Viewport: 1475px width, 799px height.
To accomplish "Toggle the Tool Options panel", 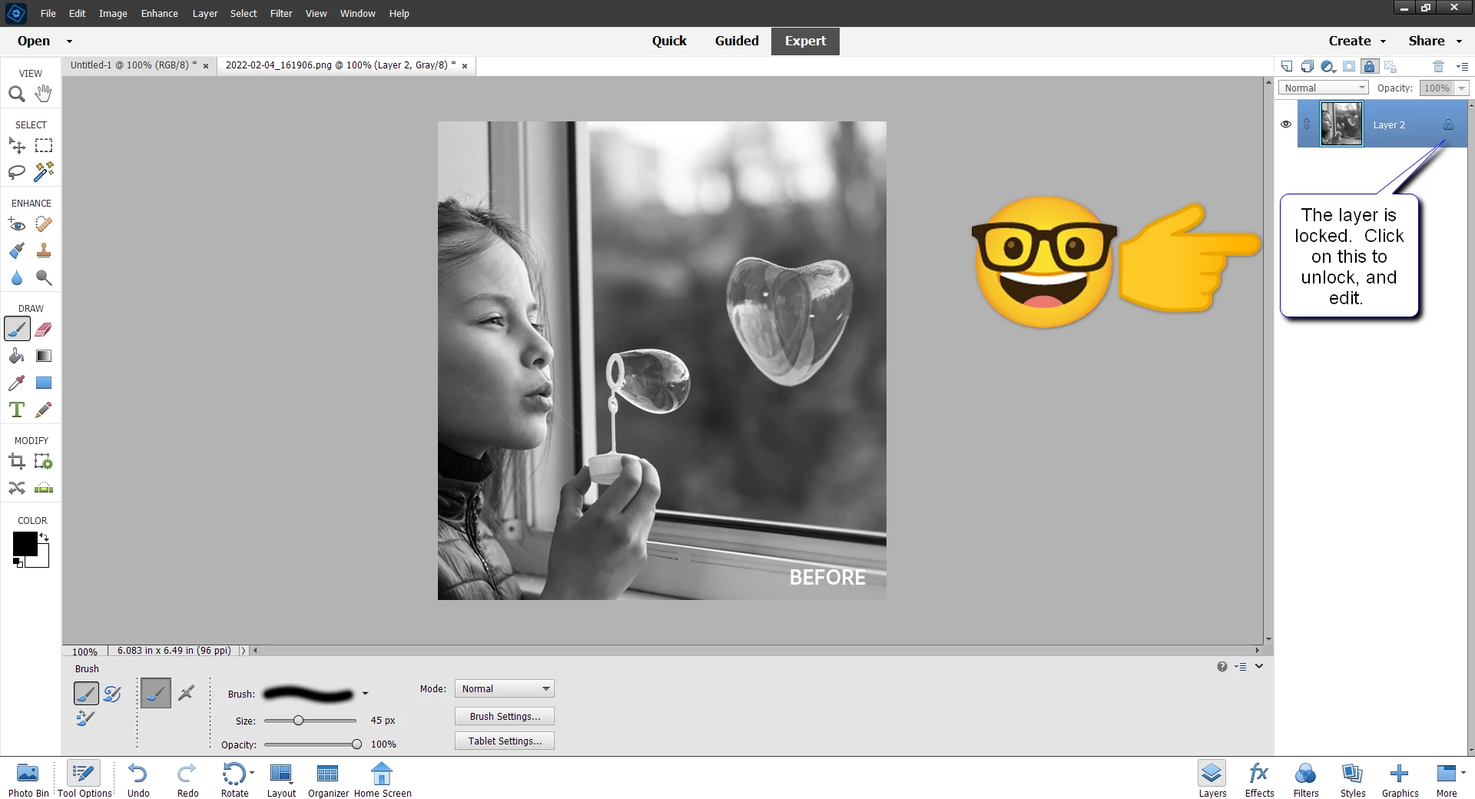I will tap(85, 780).
